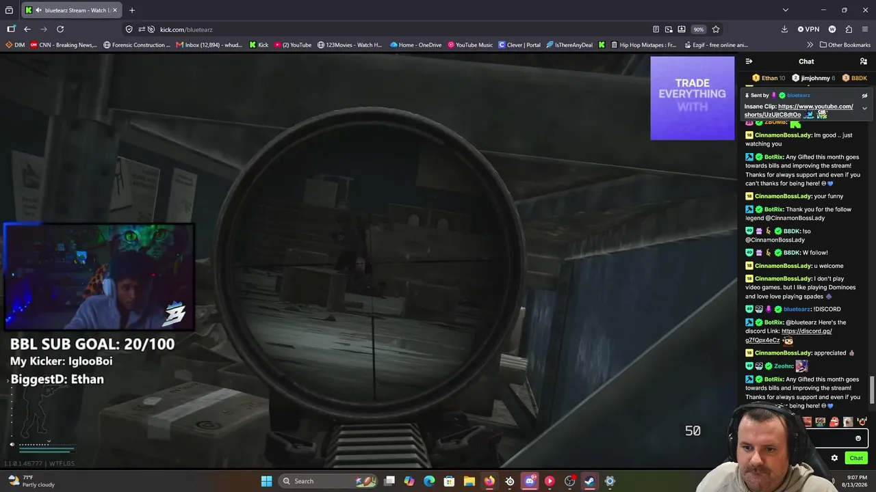876x492 pixels.
Task: Open the Clever | Portal bookmark
Action: click(x=519, y=45)
